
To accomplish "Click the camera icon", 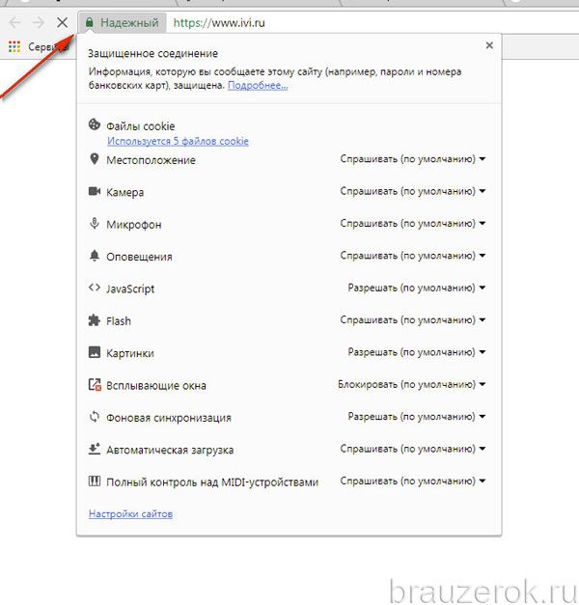I will click(95, 191).
